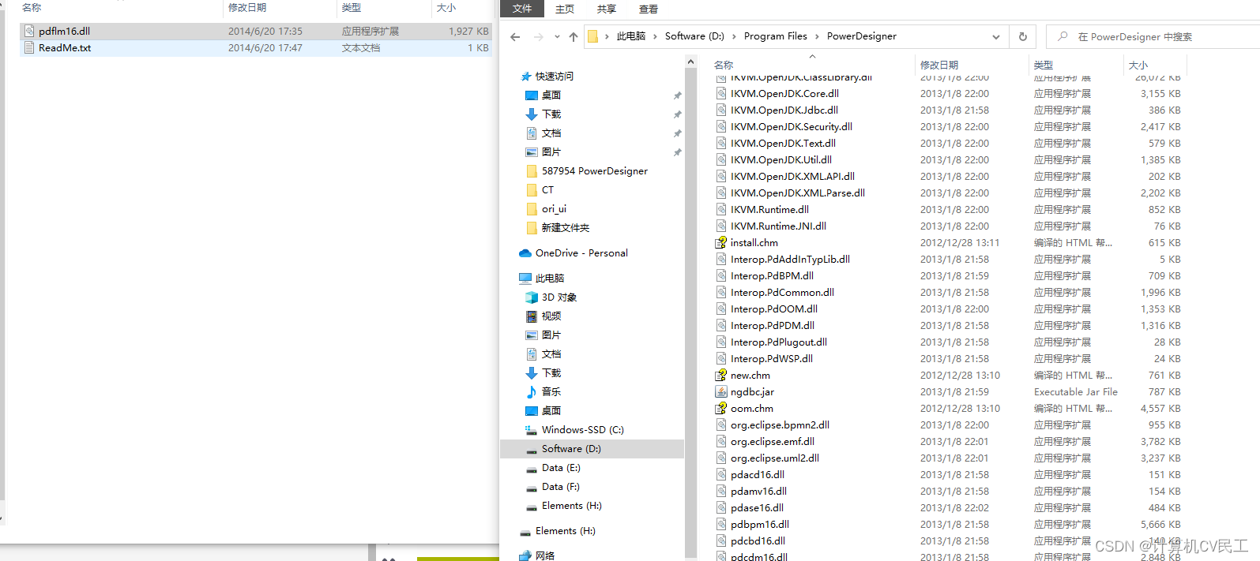Go back with the back arrow
The height and width of the screenshot is (561, 1260).
point(515,36)
